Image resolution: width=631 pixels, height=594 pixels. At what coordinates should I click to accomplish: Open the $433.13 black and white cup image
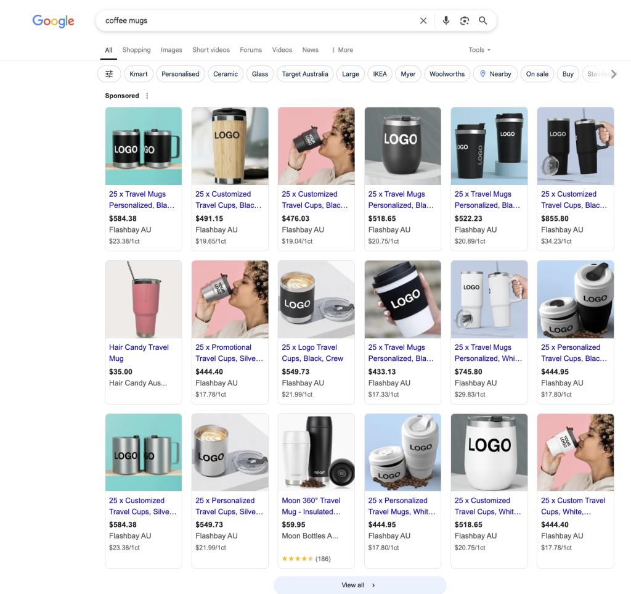[x=403, y=299]
